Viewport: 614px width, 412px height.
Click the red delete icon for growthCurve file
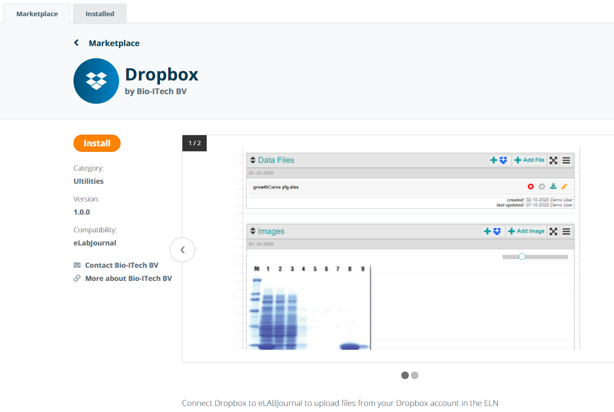530,187
